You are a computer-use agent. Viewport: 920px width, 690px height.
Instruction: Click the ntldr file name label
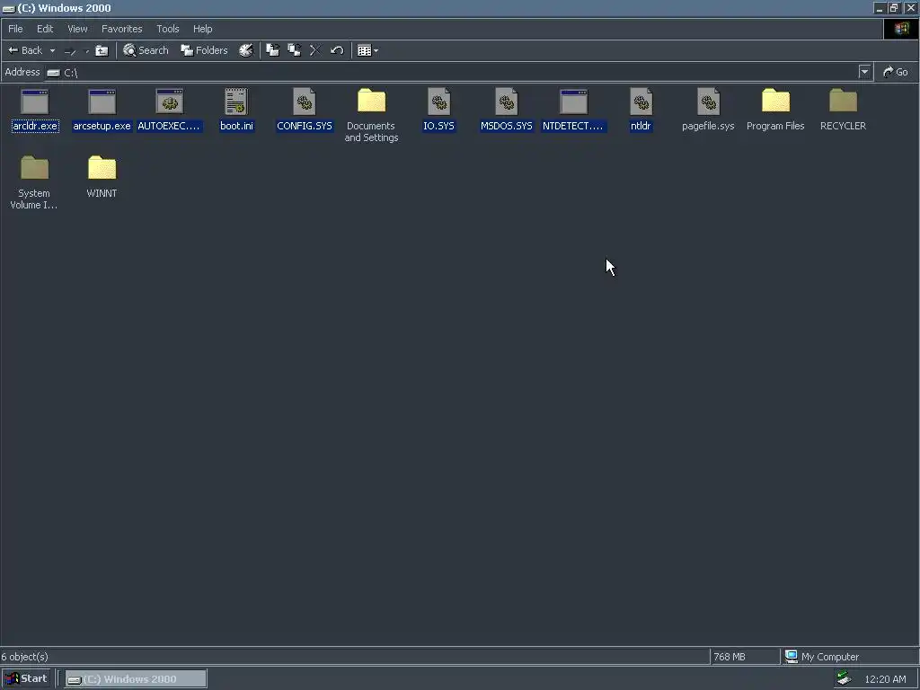pos(641,126)
